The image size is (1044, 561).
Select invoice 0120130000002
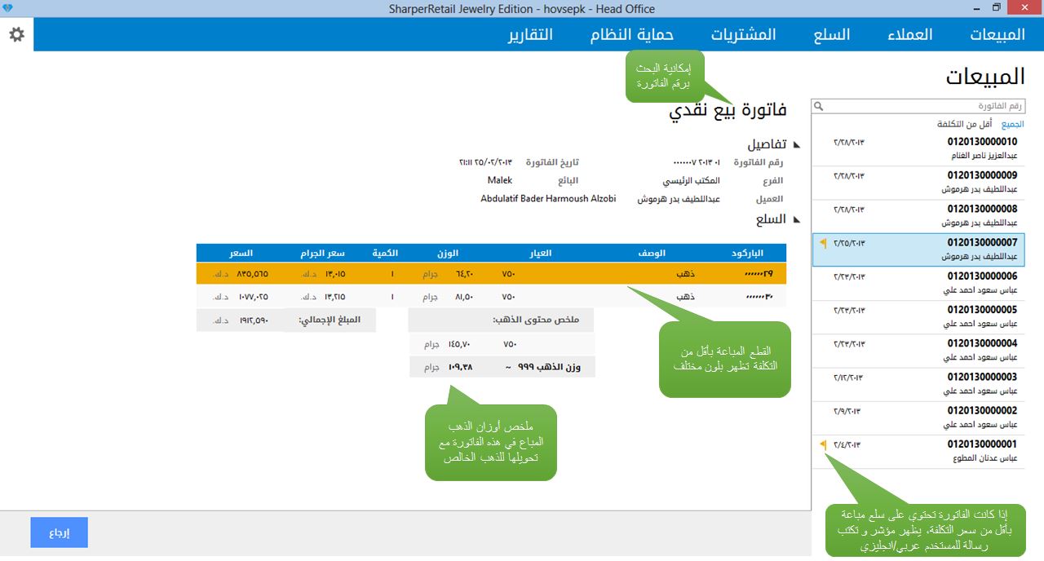(918, 417)
